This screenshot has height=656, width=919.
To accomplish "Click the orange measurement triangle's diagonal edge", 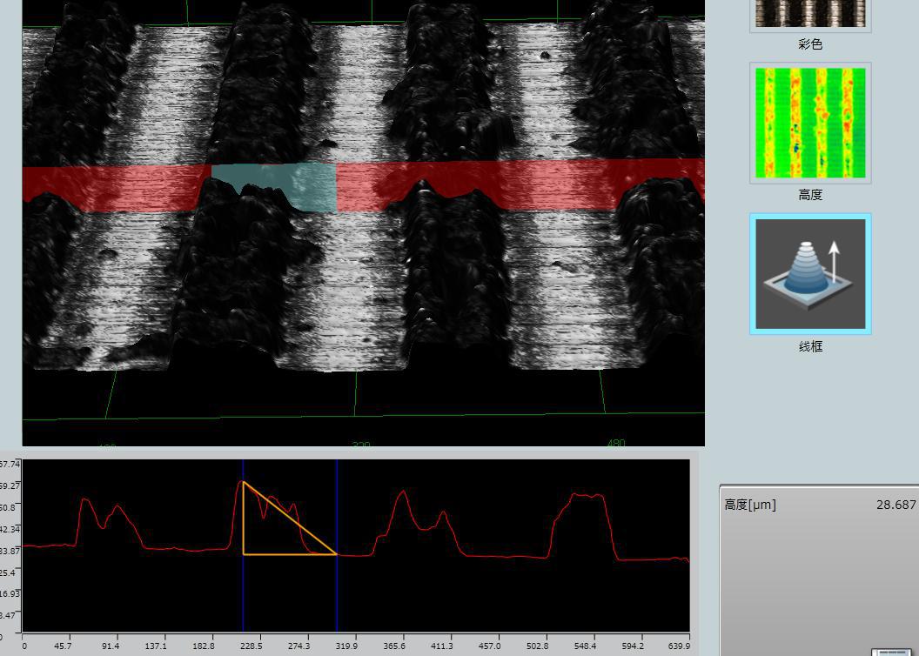I will click(x=290, y=518).
